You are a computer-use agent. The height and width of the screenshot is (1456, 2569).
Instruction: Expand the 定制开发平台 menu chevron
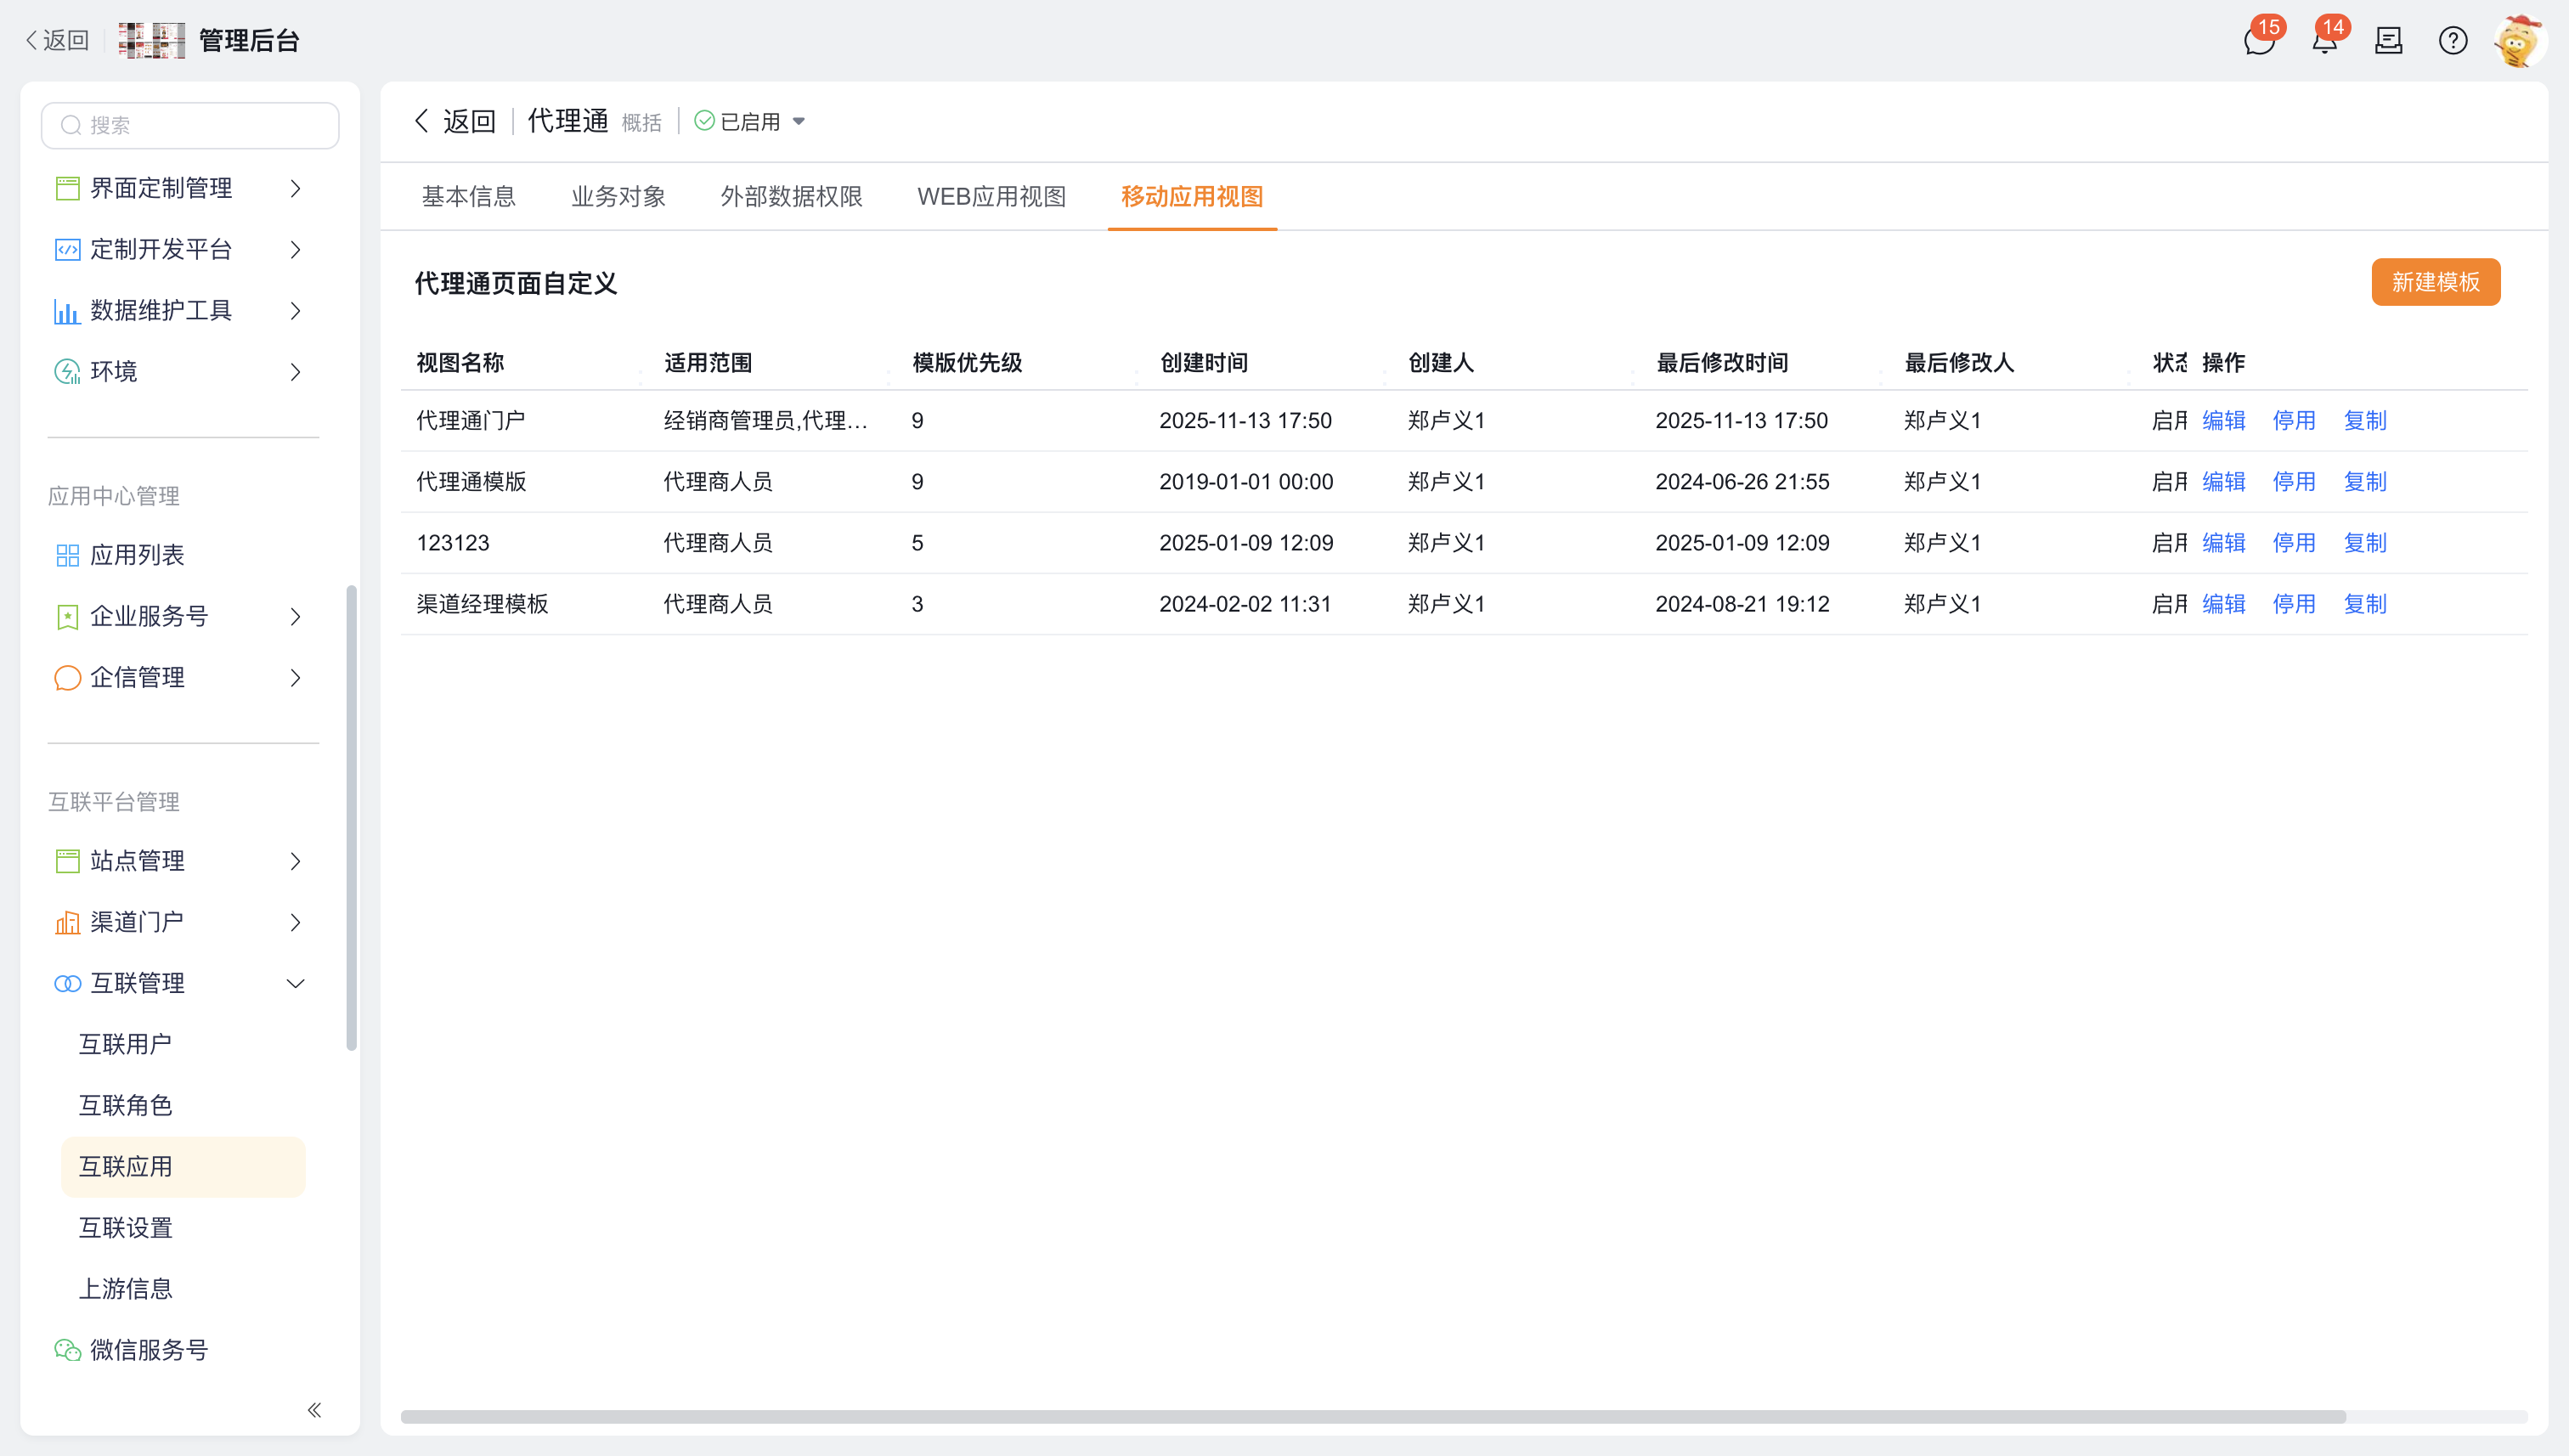296,249
